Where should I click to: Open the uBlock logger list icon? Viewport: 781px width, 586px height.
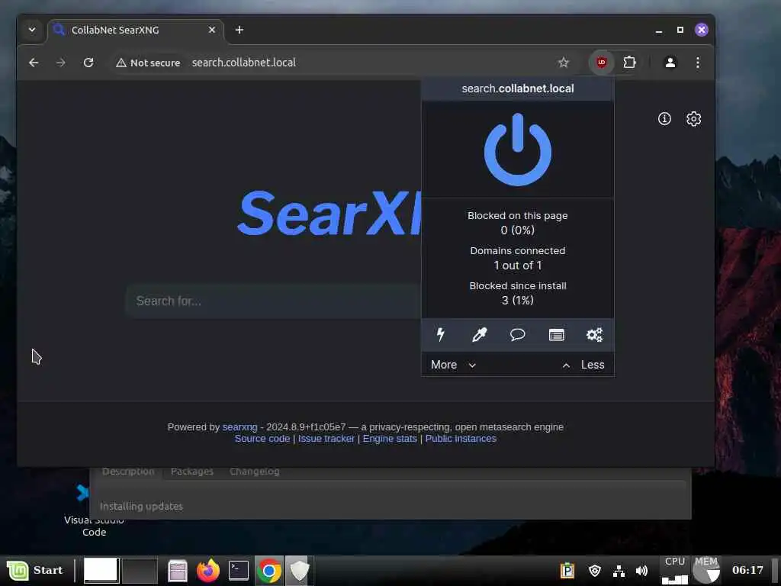coord(556,334)
